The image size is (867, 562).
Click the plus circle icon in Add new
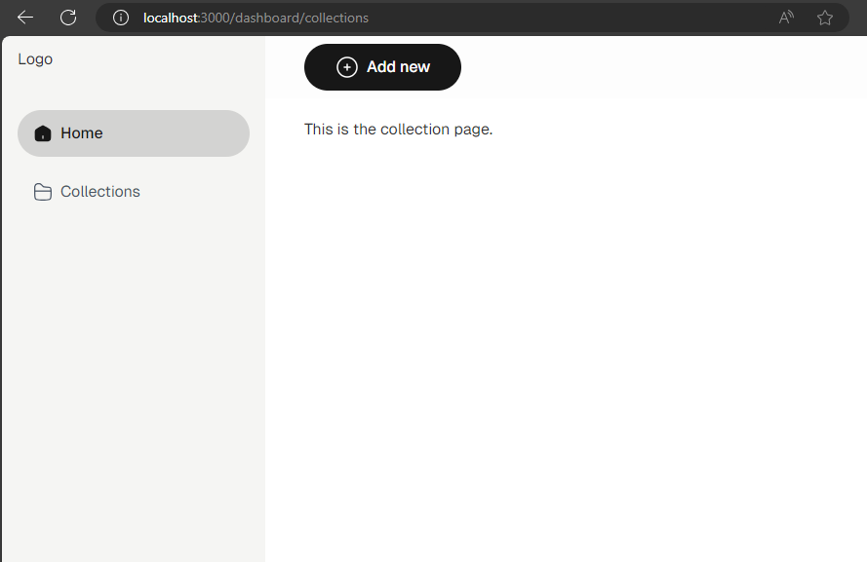pyautogui.click(x=346, y=67)
